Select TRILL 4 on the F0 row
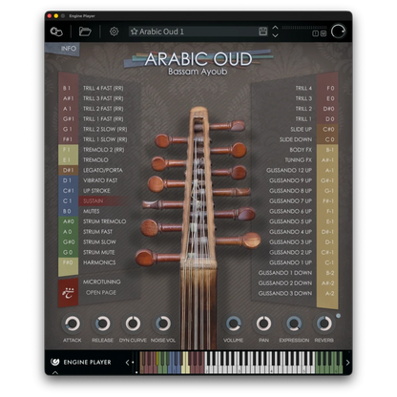Image resolution: width=397 pixels, height=397 pixels. coord(303,88)
